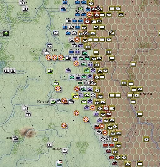Select the black-and-green infantry counter near Bryansk
Image resolution: width=160 pixels, height=167 pixels.
6,33
